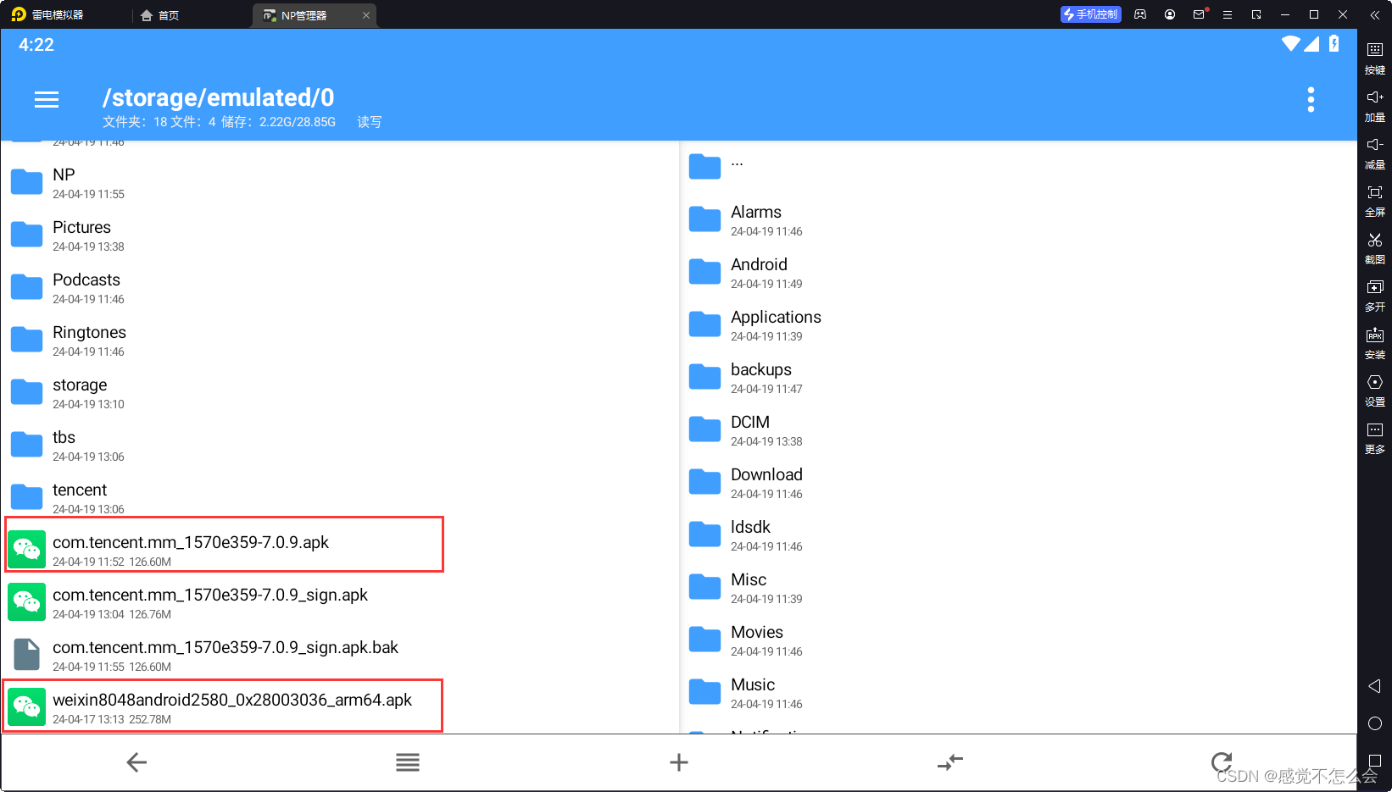Open the Podcasts folder
1392x792 pixels.
(340, 288)
